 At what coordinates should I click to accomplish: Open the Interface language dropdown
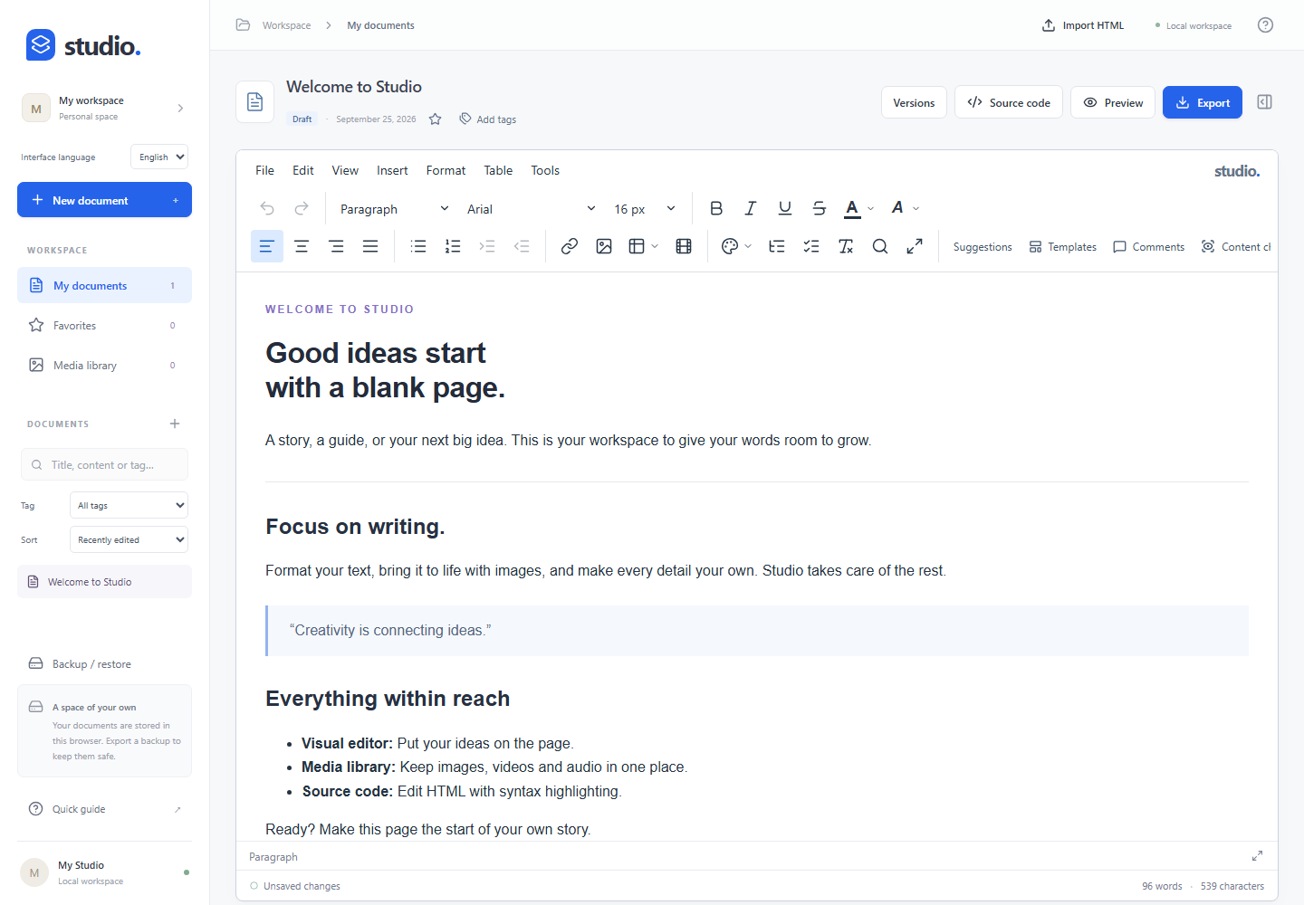coord(159,157)
